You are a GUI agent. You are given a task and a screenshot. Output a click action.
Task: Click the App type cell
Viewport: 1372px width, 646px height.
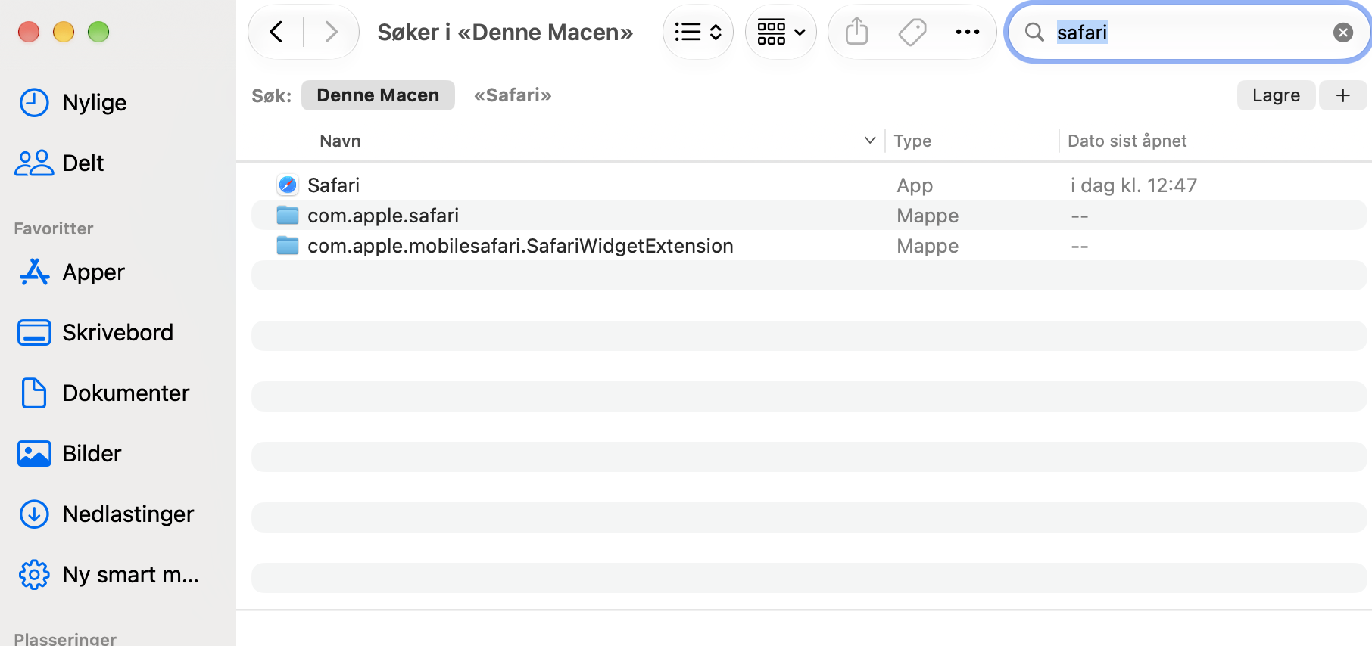915,185
